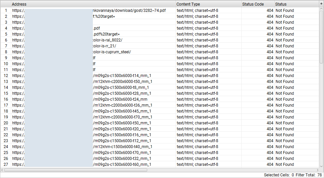This screenshot has height=178, width=324.
Task: Click the vertical scrollbar up arrow
Action: point(321,10)
